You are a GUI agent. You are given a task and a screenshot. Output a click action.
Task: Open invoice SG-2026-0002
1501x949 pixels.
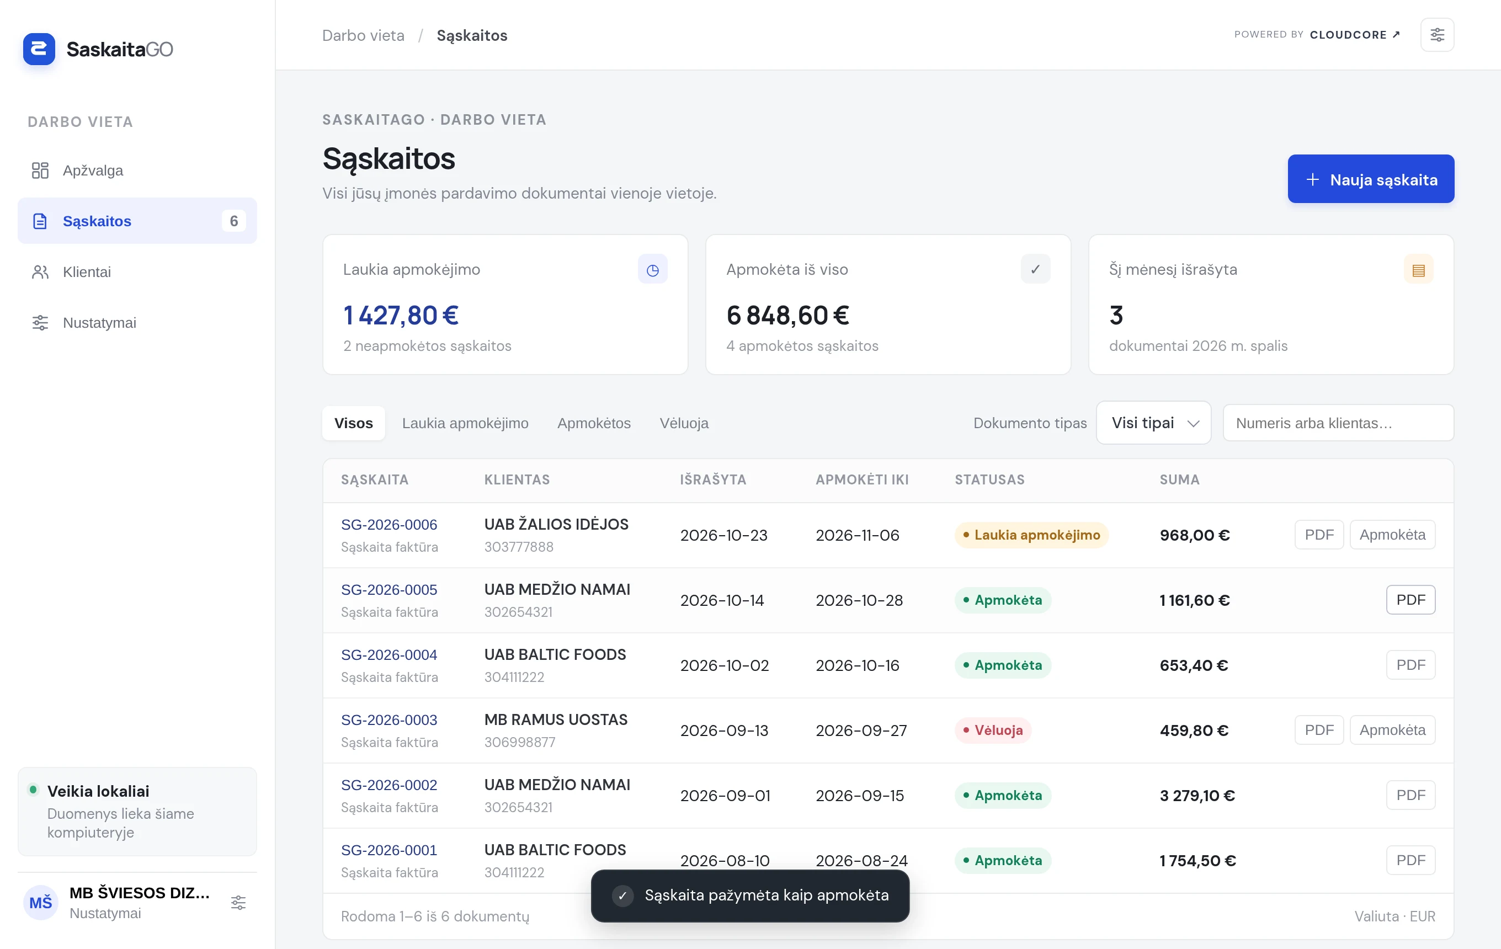point(389,785)
